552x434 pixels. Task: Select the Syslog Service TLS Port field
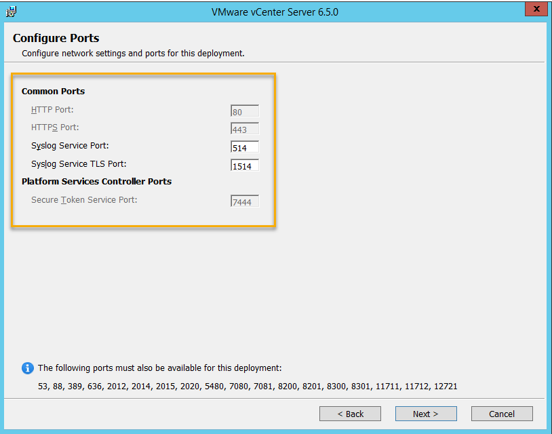244,166
